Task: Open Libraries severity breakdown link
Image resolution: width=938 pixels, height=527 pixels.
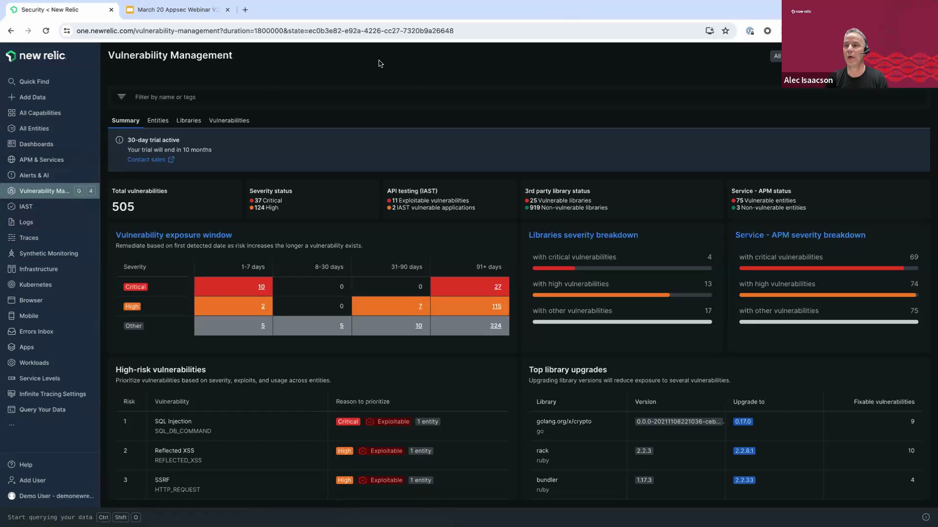Action: point(583,235)
